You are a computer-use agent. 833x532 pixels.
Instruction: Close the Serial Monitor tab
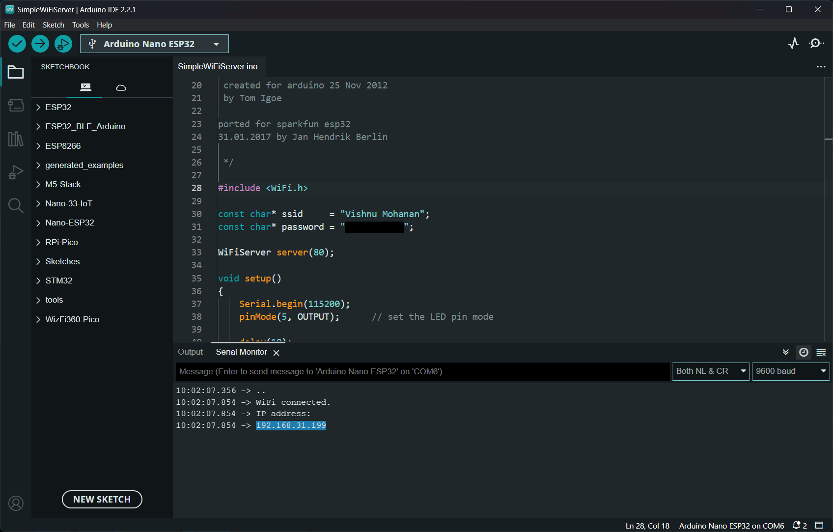point(277,353)
